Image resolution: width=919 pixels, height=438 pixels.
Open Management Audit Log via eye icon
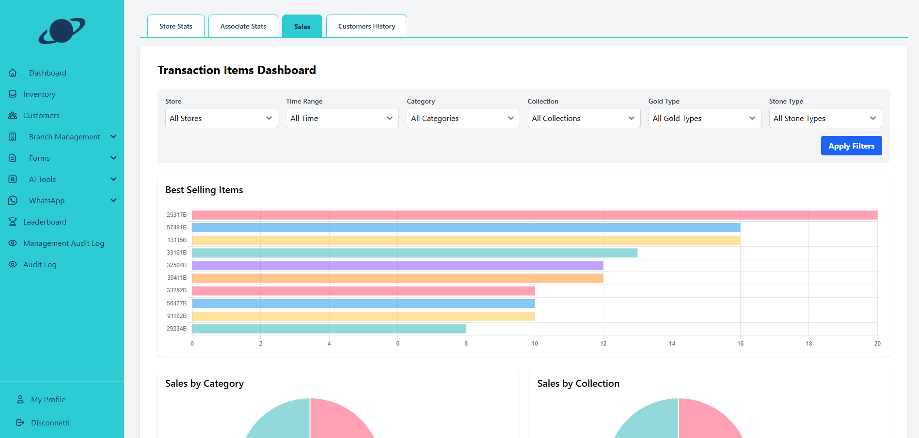click(x=13, y=243)
